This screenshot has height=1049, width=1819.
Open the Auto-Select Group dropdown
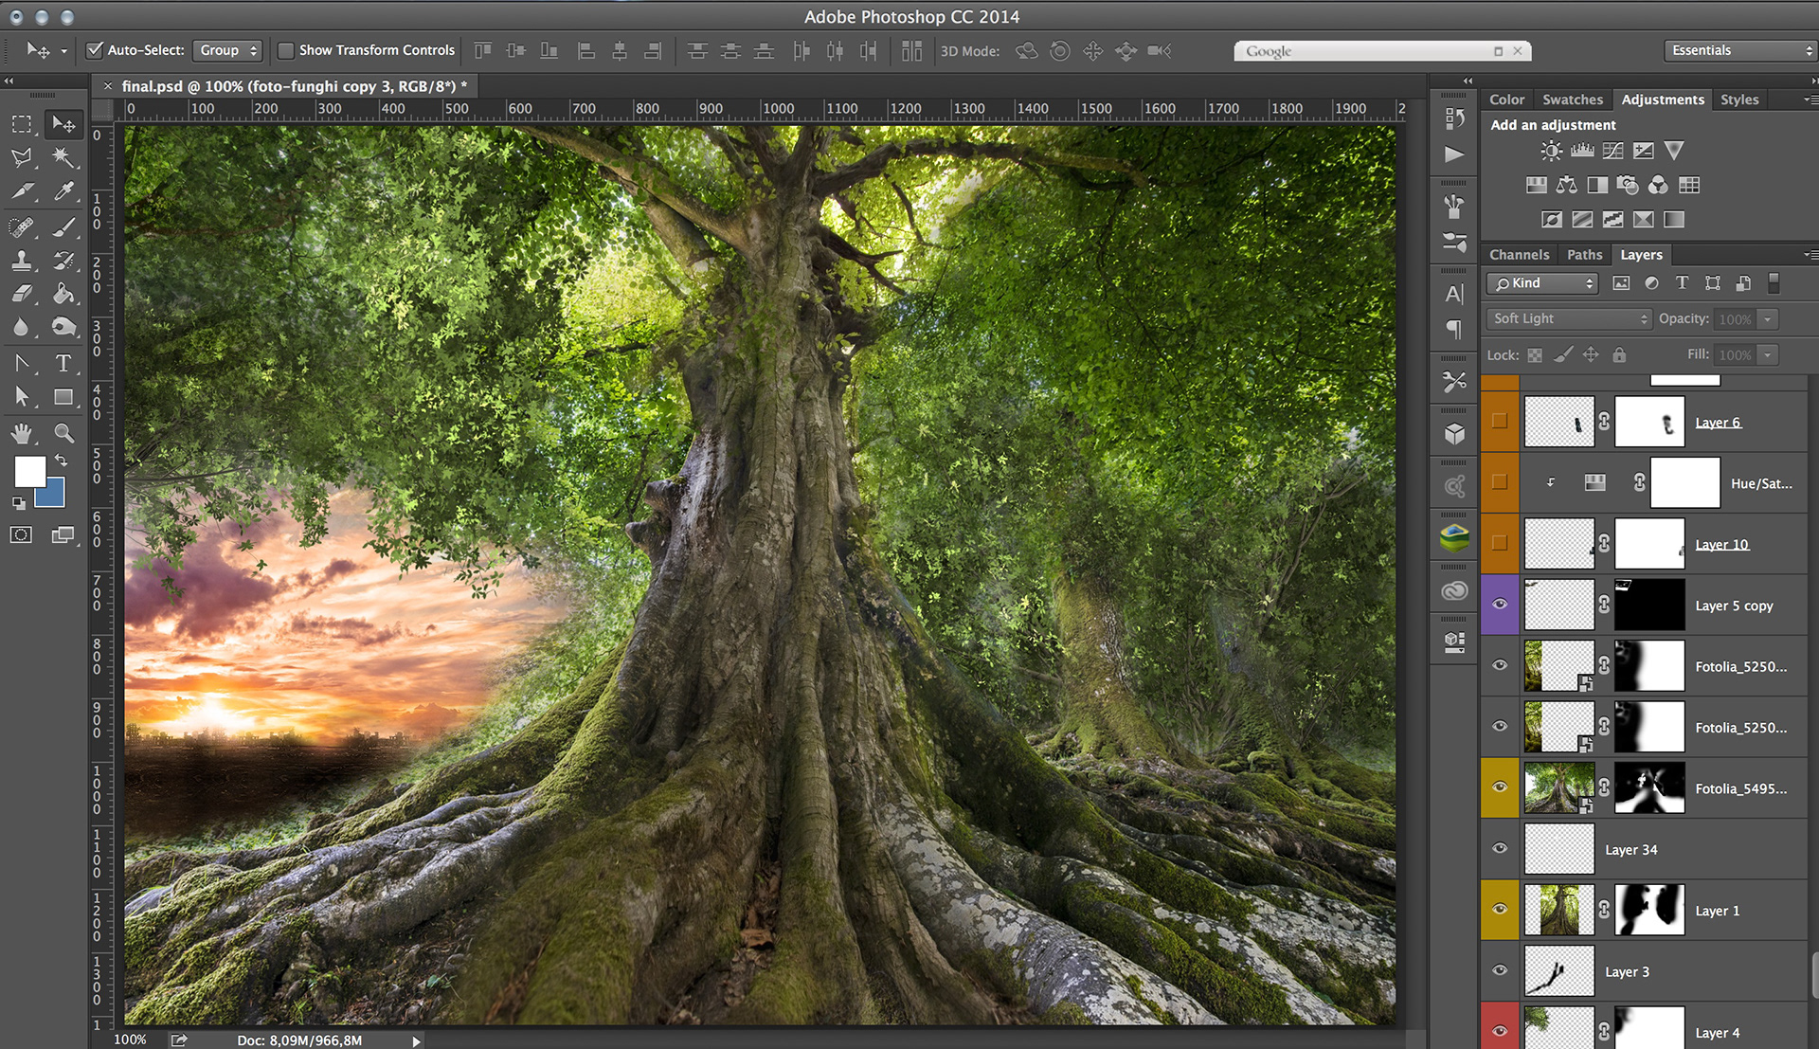(x=226, y=50)
